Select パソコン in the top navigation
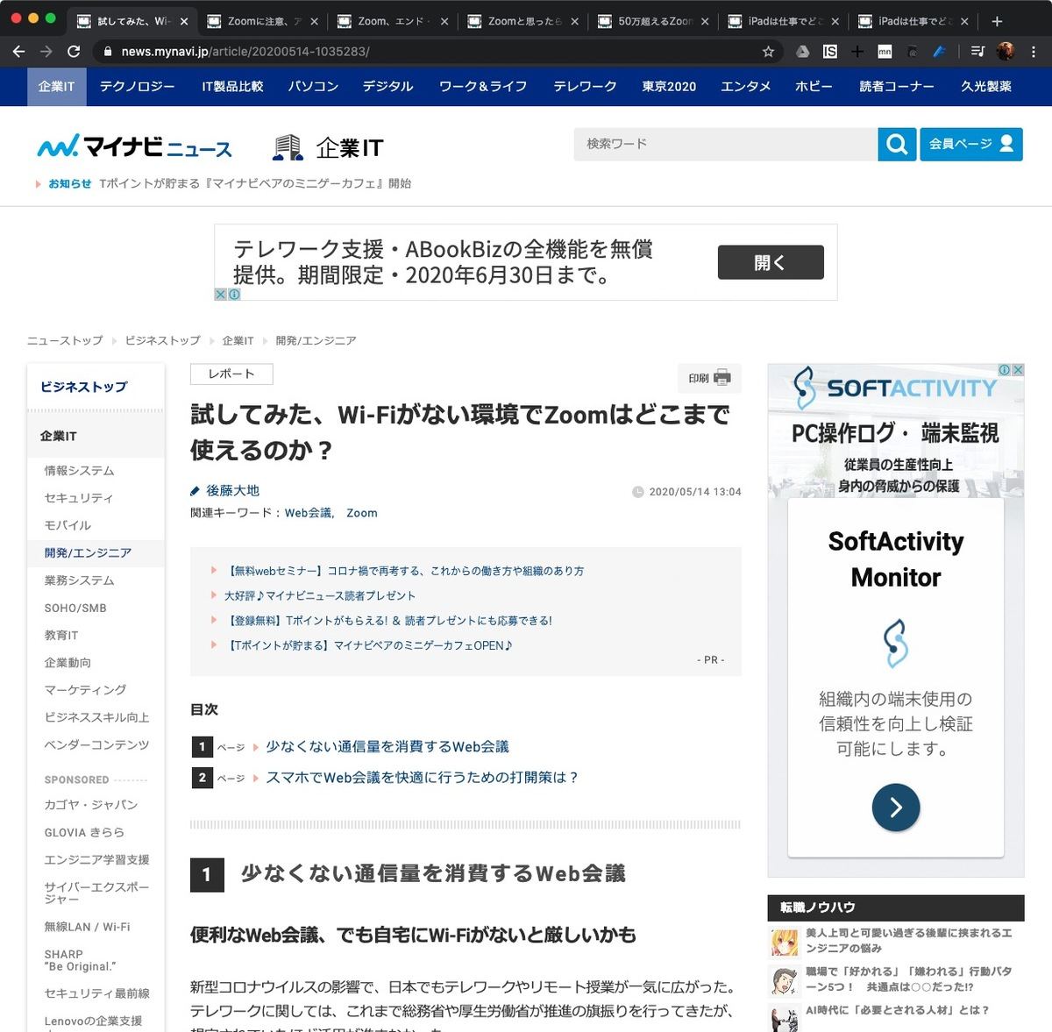 [x=313, y=87]
